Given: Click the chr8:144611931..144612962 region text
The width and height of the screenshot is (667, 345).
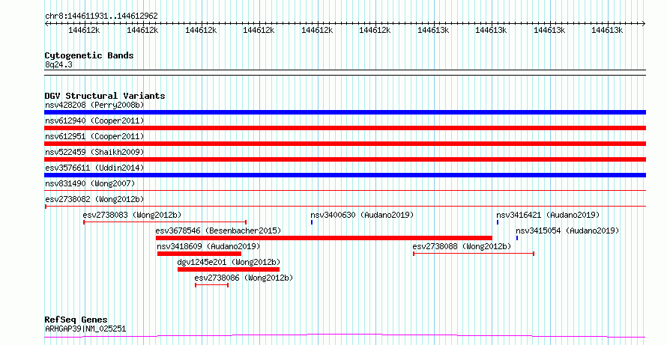Looking at the screenshot, I should tap(101, 16).
